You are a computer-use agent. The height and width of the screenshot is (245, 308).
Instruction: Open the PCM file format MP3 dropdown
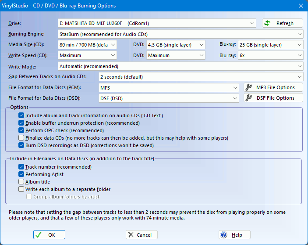pyautogui.click(x=169, y=87)
